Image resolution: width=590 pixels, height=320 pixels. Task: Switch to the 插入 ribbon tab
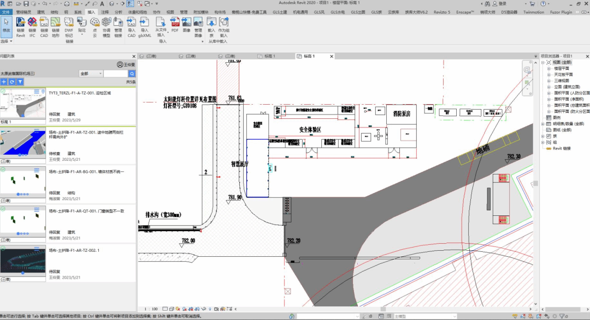click(x=90, y=10)
